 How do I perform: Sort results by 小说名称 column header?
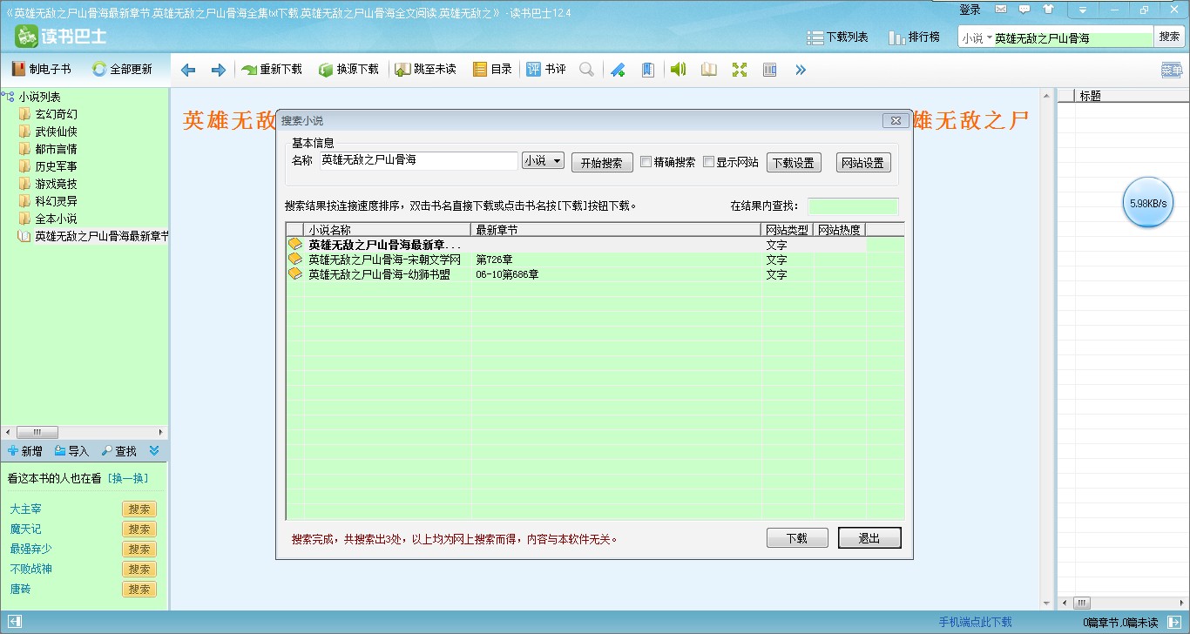[387, 230]
